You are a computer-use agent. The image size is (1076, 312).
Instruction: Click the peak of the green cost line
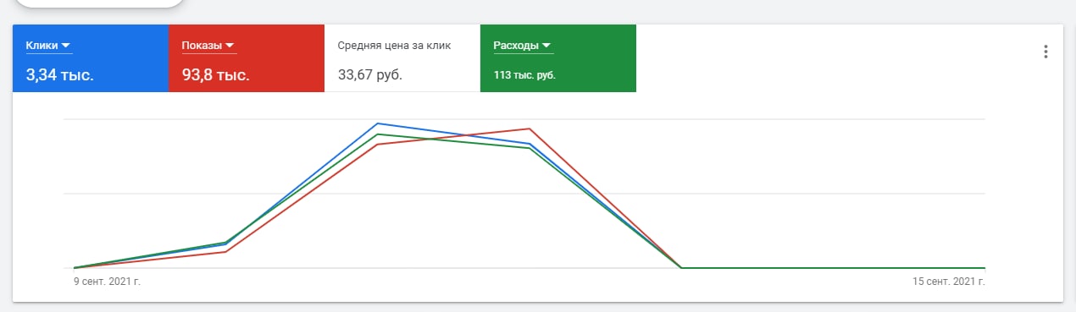378,134
